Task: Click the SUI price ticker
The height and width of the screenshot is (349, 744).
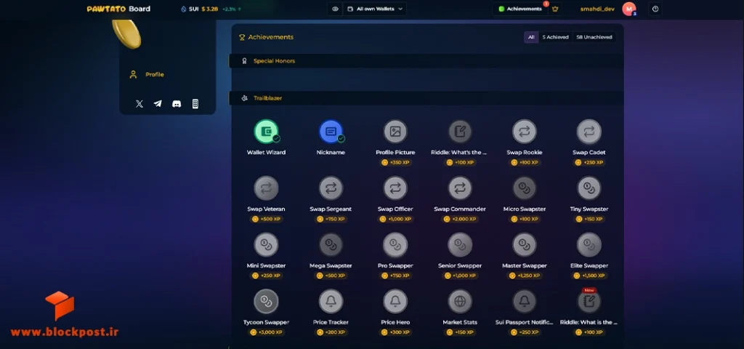Action: point(211,9)
